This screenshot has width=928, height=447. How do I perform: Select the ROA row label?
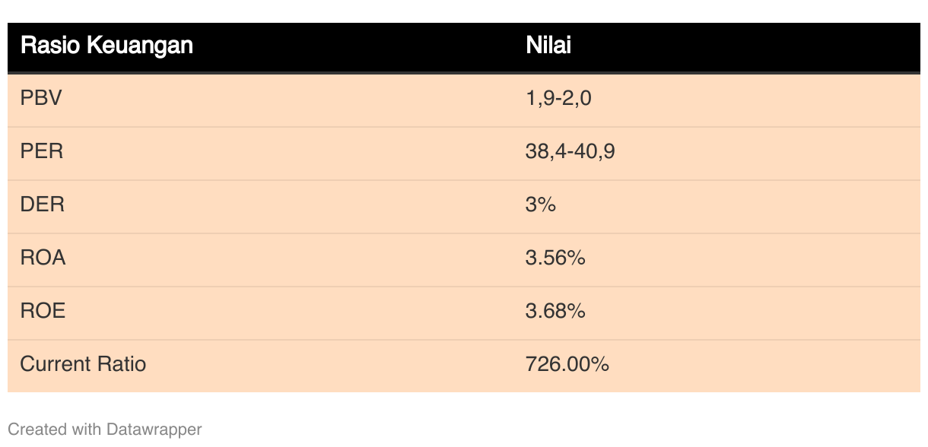click(43, 258)
